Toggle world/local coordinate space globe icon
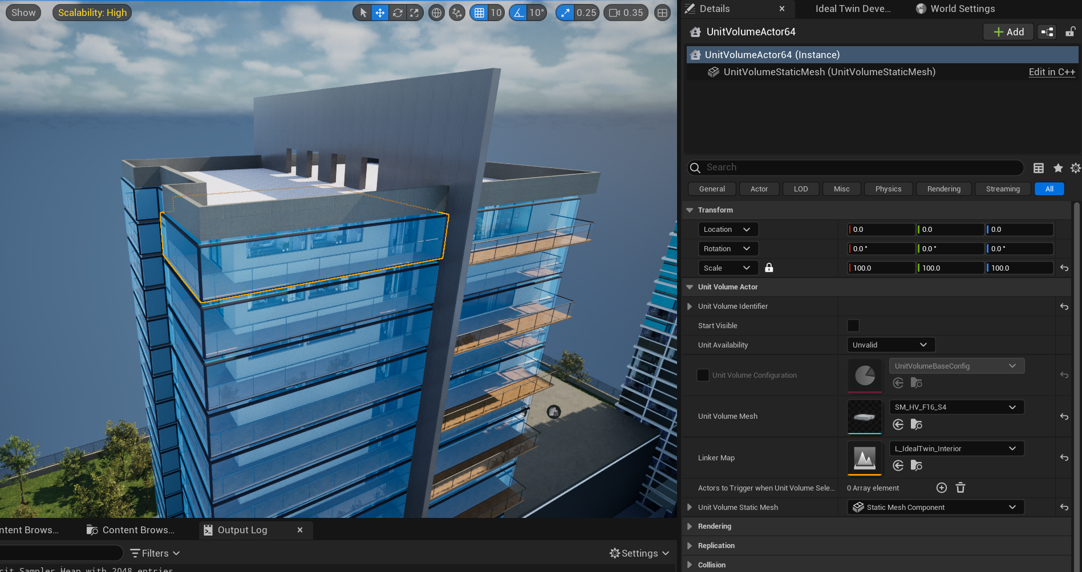1082x572 pixels. click(436, 13)
